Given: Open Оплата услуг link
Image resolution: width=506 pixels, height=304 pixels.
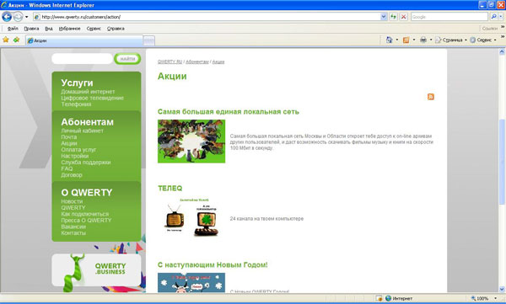Looking at the screenshot, I should coord(78,150).
